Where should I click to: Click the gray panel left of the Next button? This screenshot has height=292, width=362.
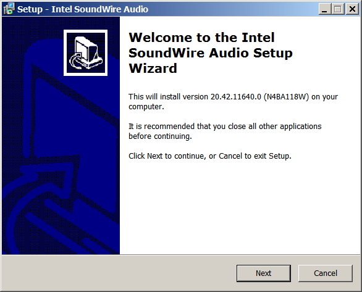pyautogui.click(x=119, y=273)
